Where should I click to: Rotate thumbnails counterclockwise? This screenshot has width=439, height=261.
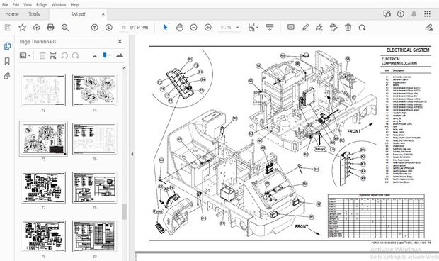pos(64,55)
